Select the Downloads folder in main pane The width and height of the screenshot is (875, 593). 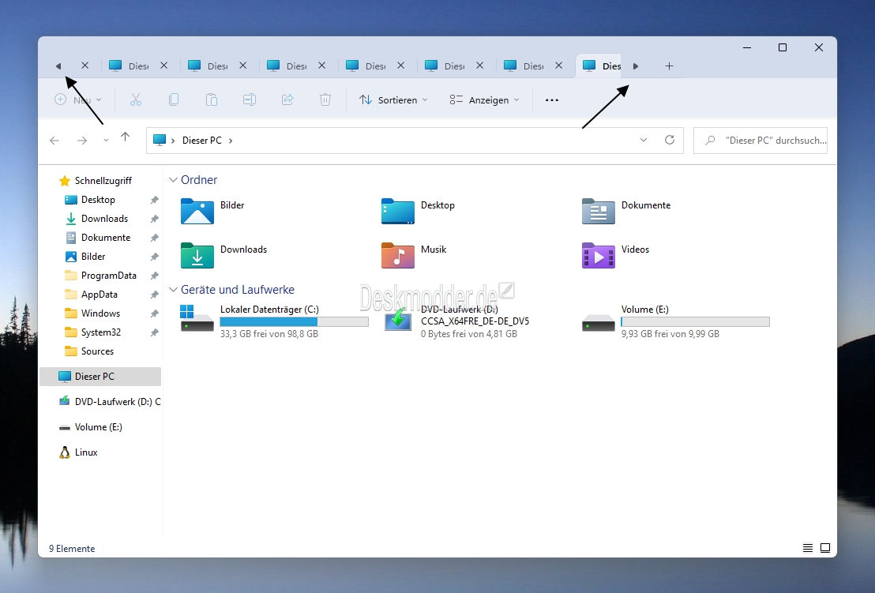(223, 256)
